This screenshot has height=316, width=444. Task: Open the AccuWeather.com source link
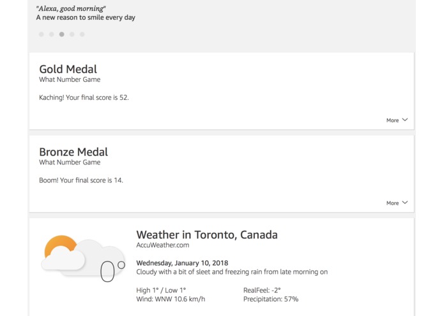tap(162, 245)
